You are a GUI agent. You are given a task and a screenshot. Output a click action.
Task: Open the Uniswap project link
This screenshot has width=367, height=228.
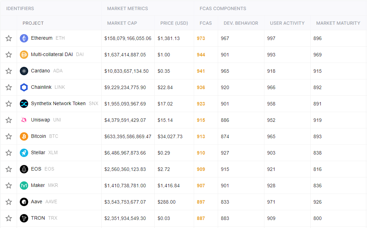pyautogui.click(x=40, y=120)
